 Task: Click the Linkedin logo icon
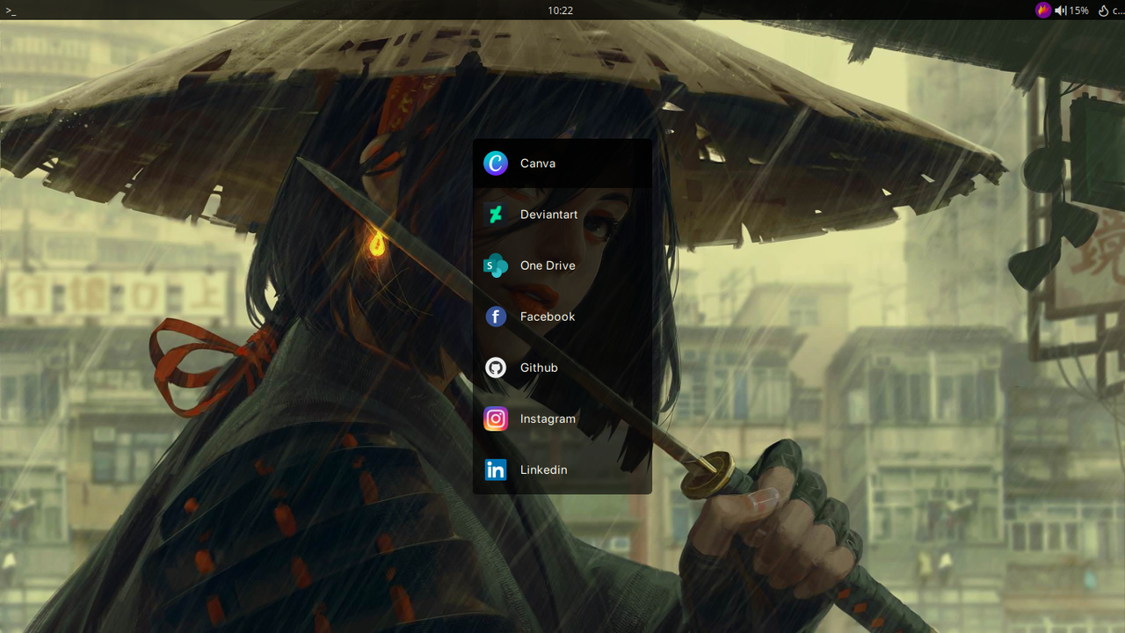tap(496, 469)
